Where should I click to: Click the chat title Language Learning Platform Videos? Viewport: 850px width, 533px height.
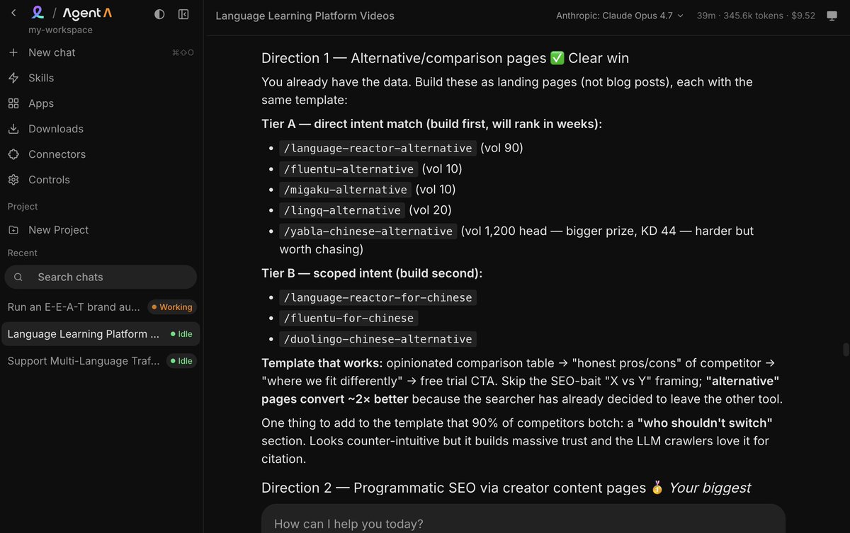click(305, 16)
